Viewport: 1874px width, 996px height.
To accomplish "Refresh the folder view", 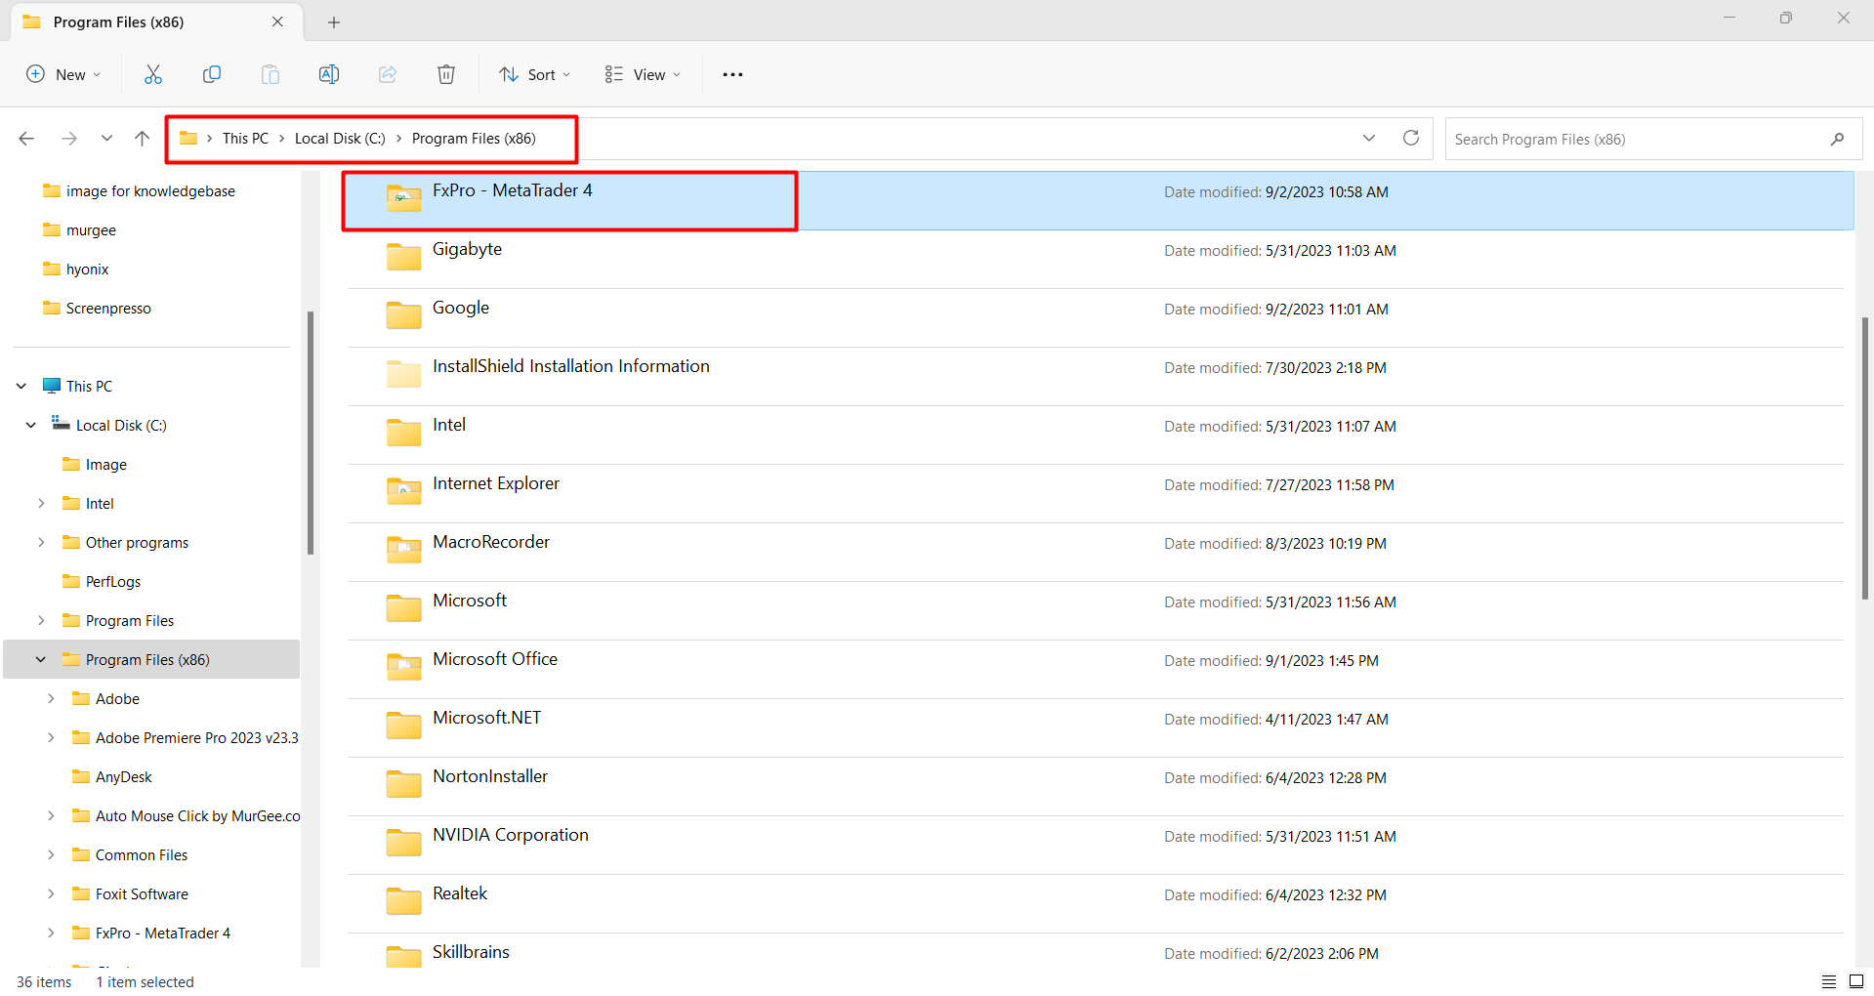I will [x=1410, y=138].
